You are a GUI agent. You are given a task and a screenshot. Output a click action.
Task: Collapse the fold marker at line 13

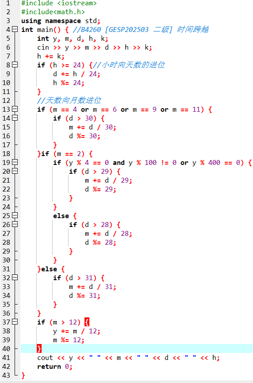click(x=15, y=109)
